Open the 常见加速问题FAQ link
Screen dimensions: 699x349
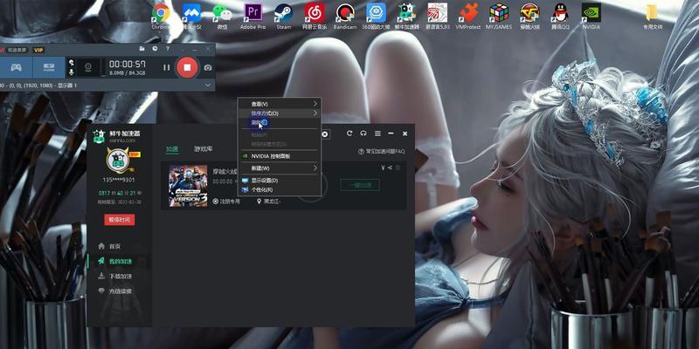pos(382,151)
